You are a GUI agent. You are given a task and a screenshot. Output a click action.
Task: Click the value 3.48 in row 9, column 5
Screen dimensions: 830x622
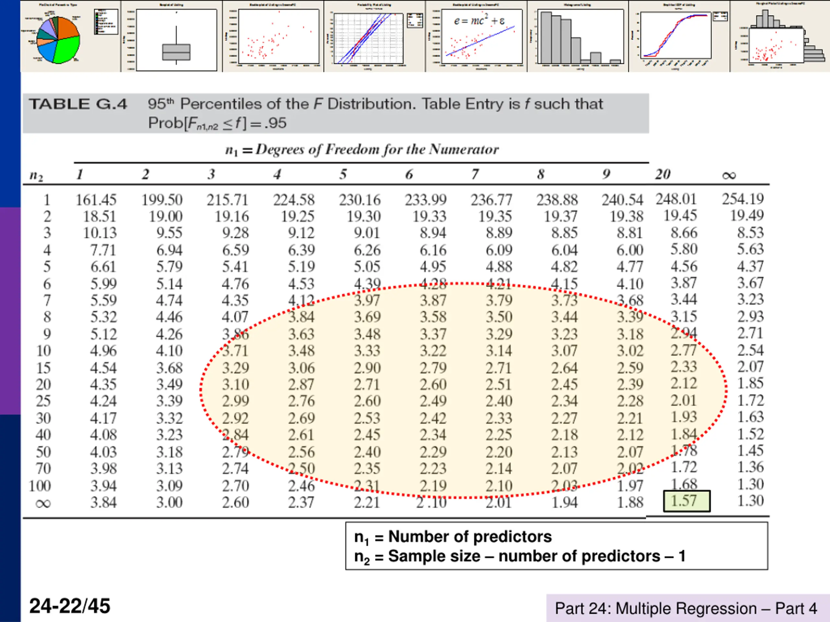pyautogui.click(x=367, y=334)
